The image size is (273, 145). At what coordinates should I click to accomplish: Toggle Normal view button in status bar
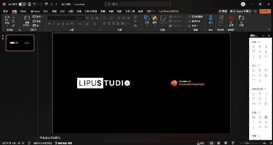[x=212, y=143]
